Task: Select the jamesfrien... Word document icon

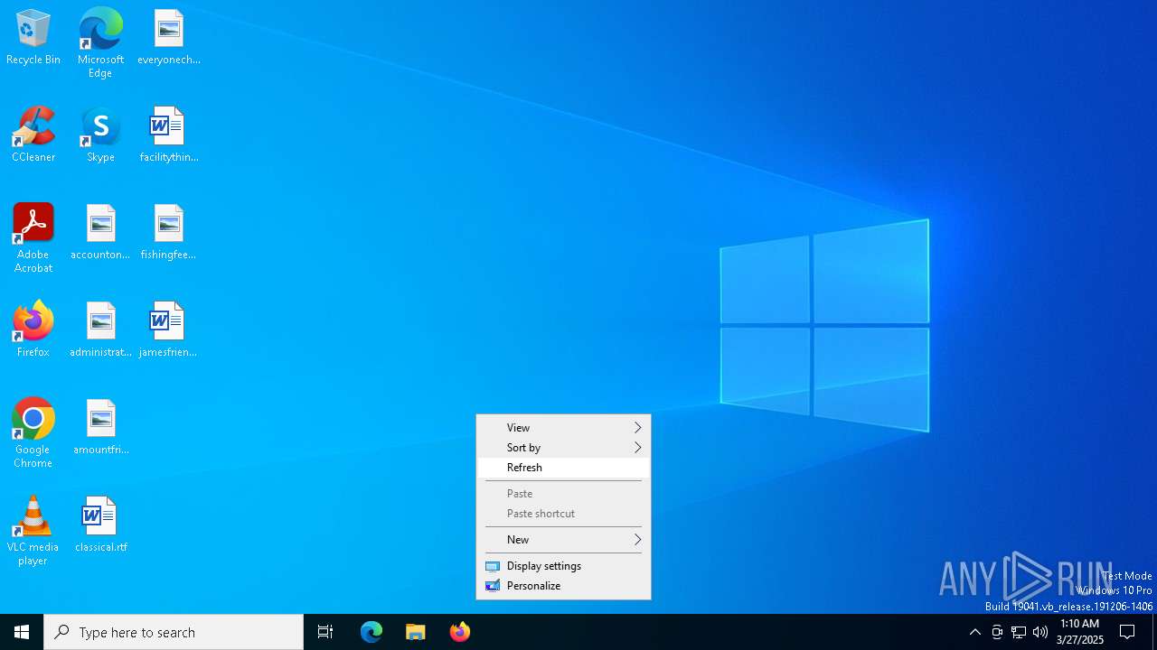Action: pyautogui.click(x=169, y=330)
